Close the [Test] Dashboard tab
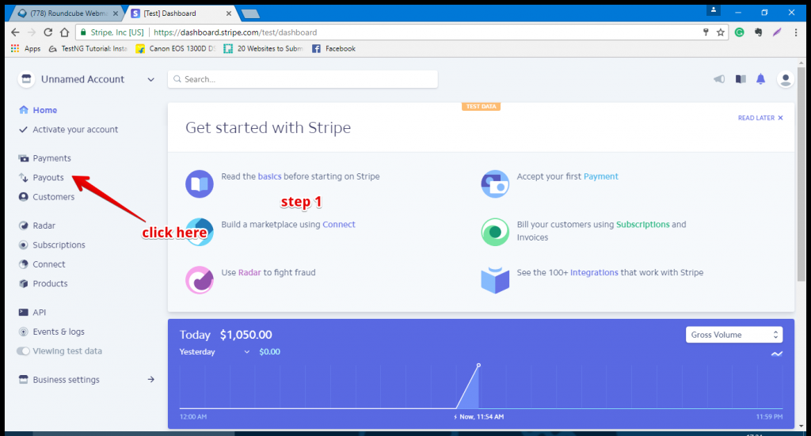This screenshot has width=811, height=436. 229,13
